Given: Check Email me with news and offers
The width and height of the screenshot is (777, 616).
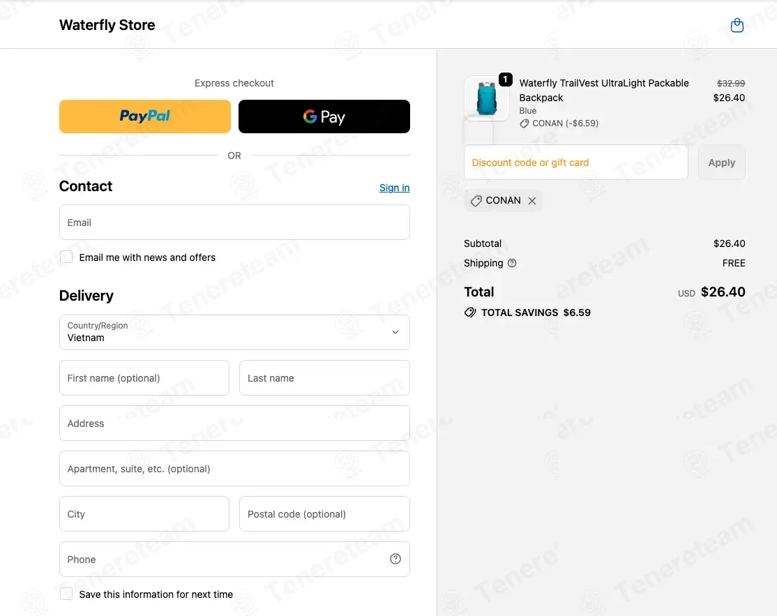Looking at the screenshot, I should 66,257.
